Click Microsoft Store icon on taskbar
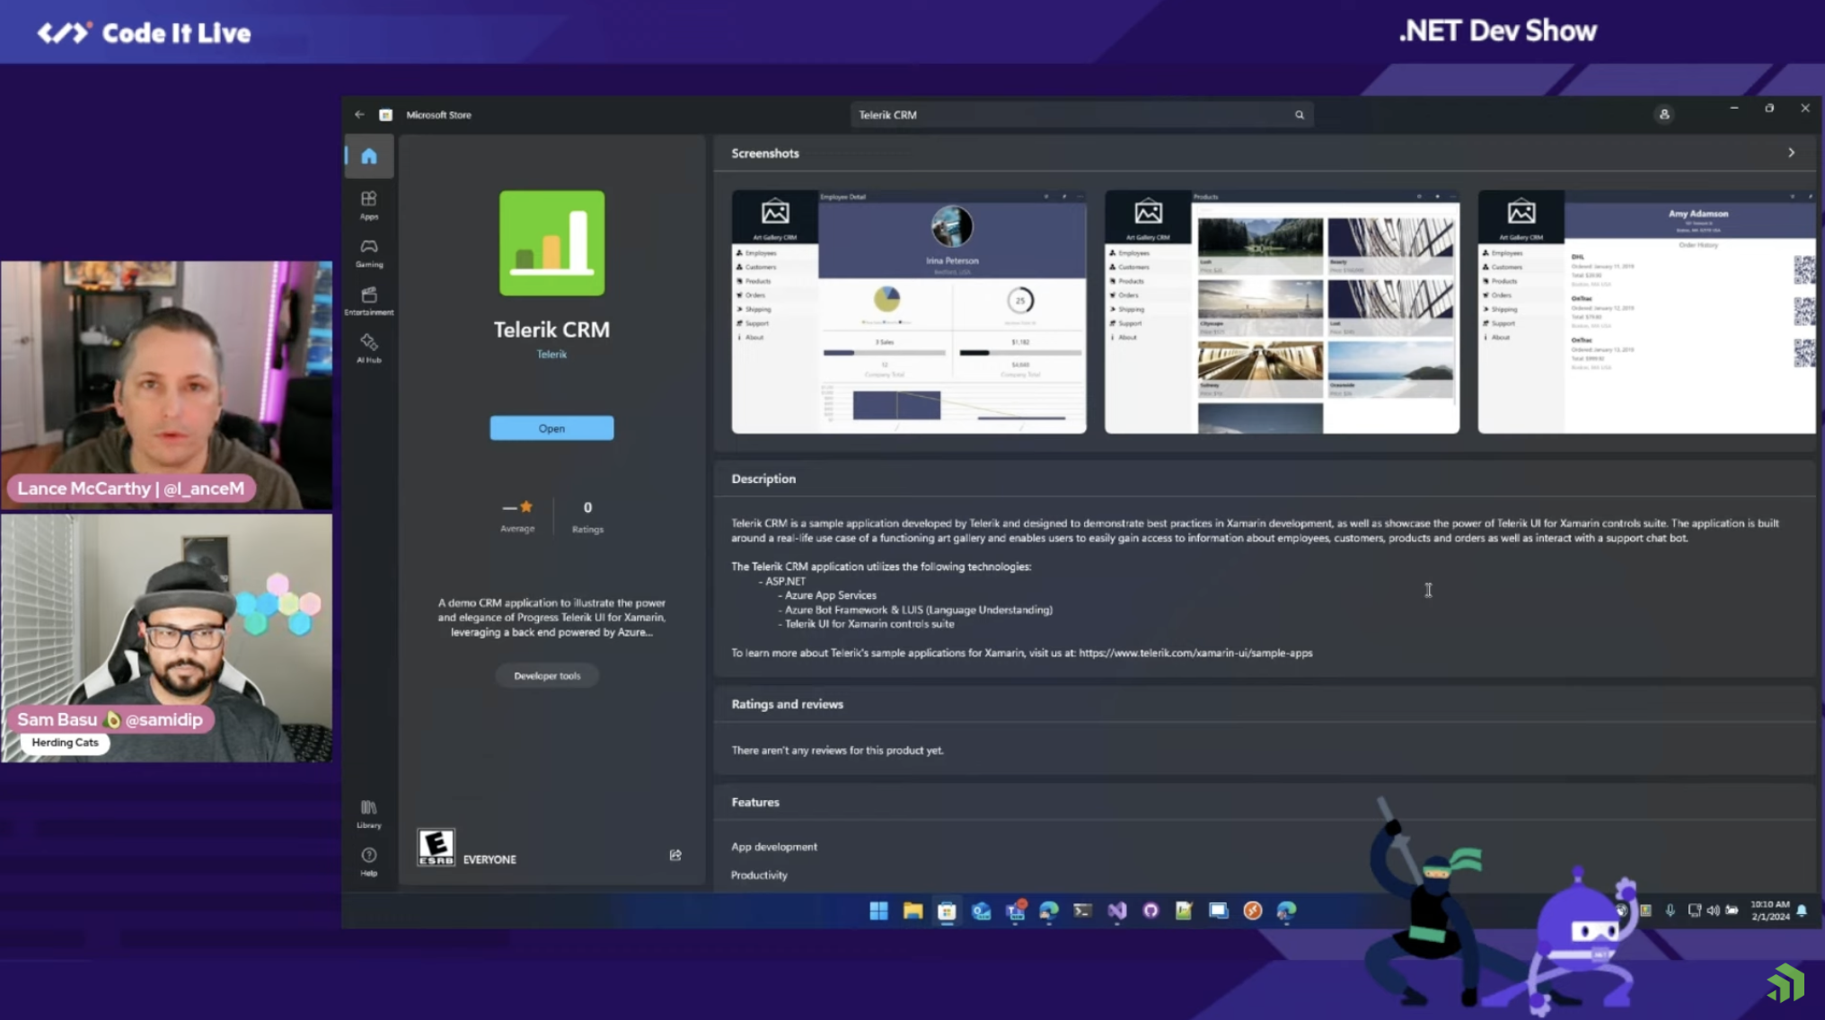 tap(947, 910)
